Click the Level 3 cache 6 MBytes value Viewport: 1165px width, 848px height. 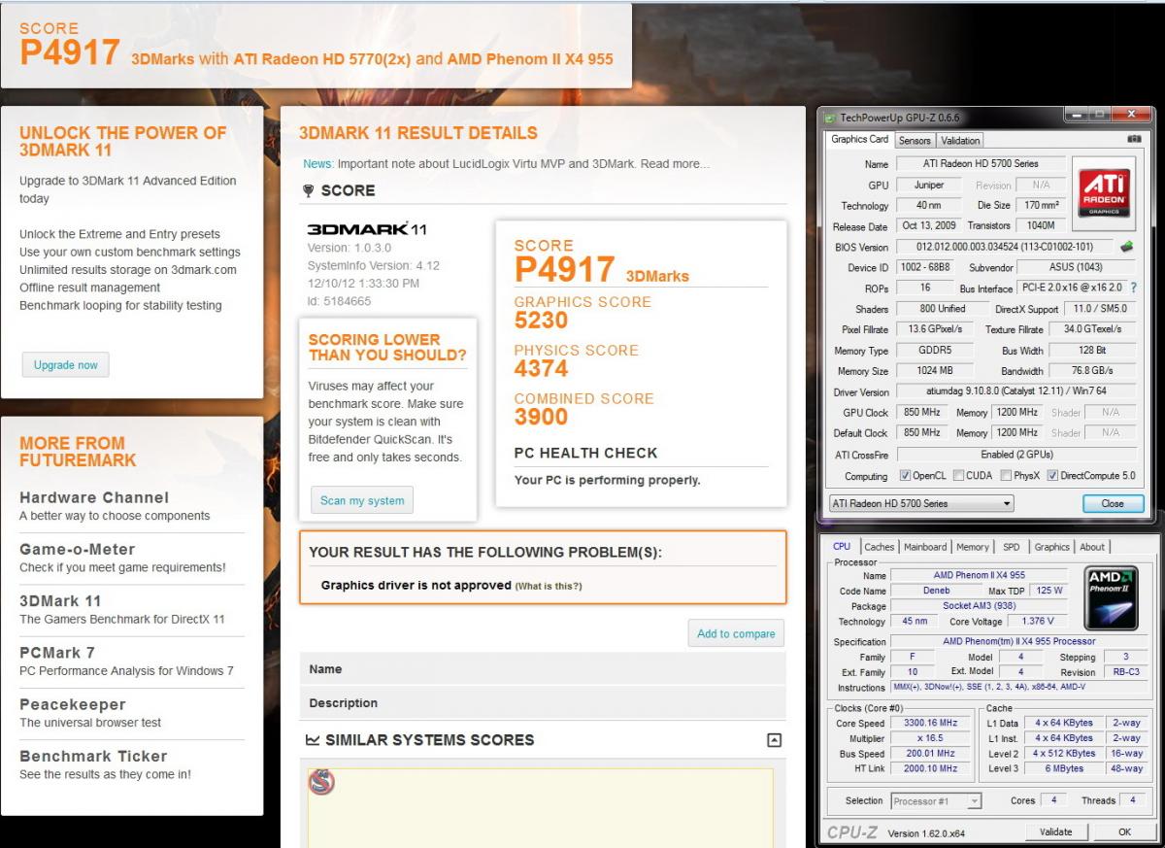pos(1063,769)
